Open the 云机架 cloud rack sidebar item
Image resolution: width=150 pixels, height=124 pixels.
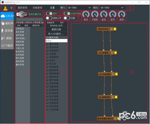click(7, 16)
